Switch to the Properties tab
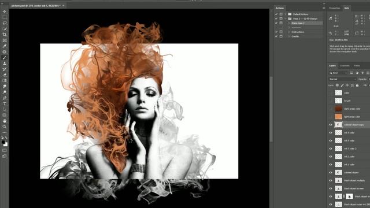Screen dimensions: 370x208 click(x=334, y=8)
